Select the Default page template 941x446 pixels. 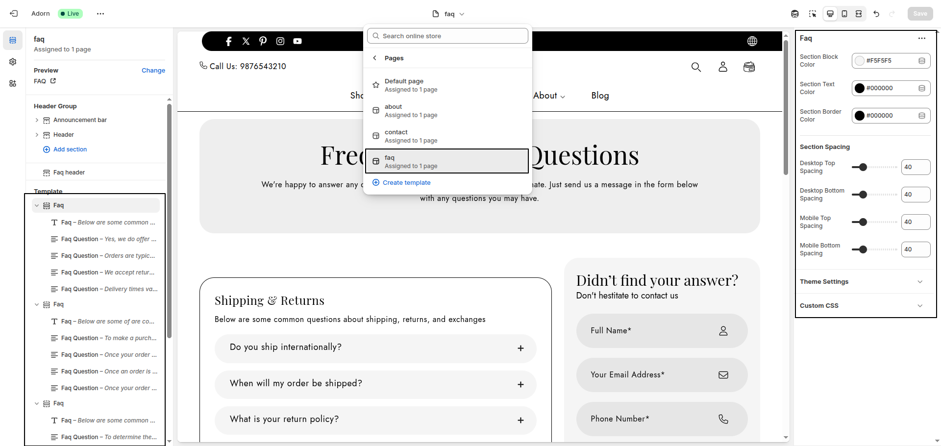coord(447,85)
